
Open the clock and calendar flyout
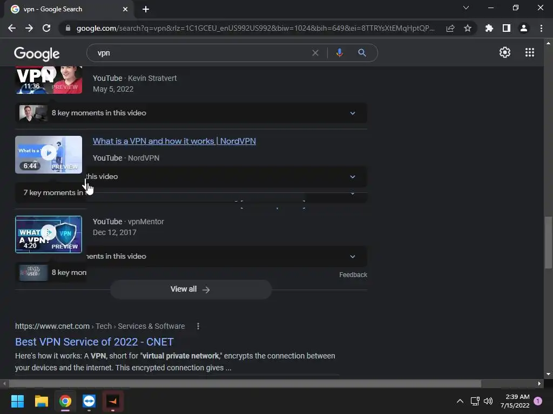tap(515, 401)
